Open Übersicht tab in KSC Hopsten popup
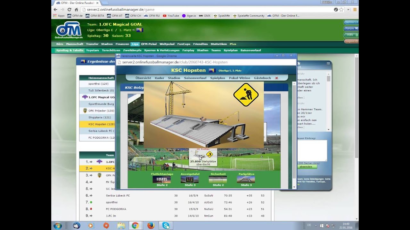Viewport: 410px width, 230px height. 143,78
